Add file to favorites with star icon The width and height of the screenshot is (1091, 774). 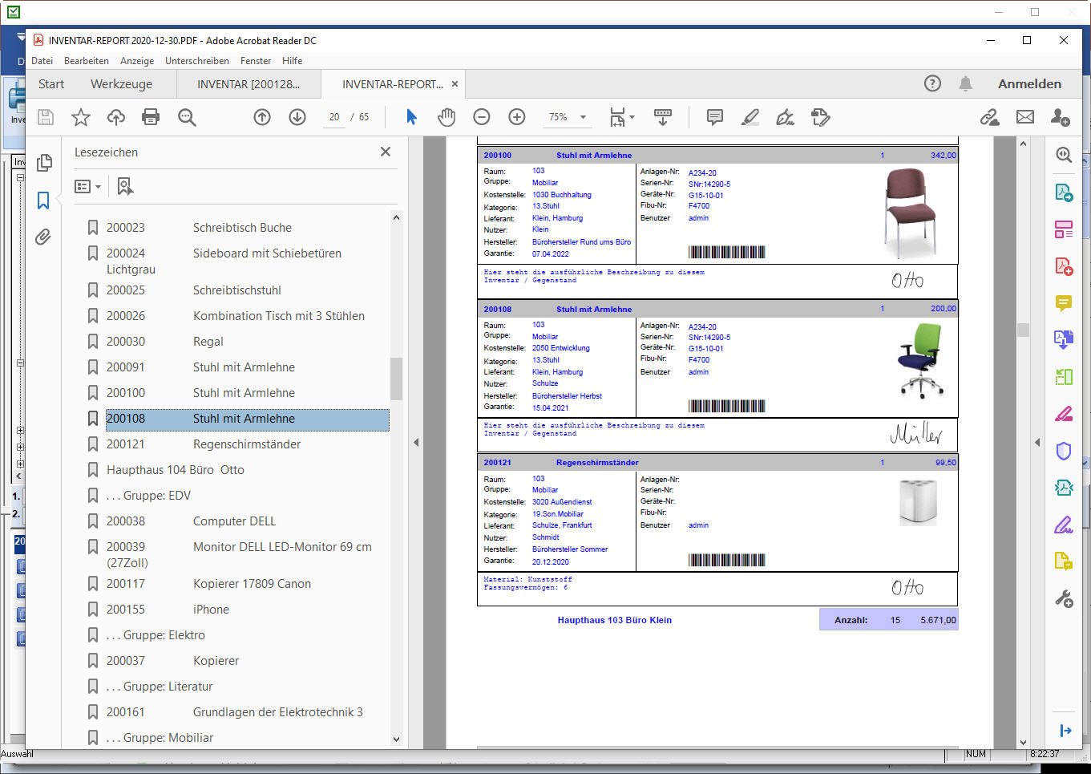click(x=81, y=117)
